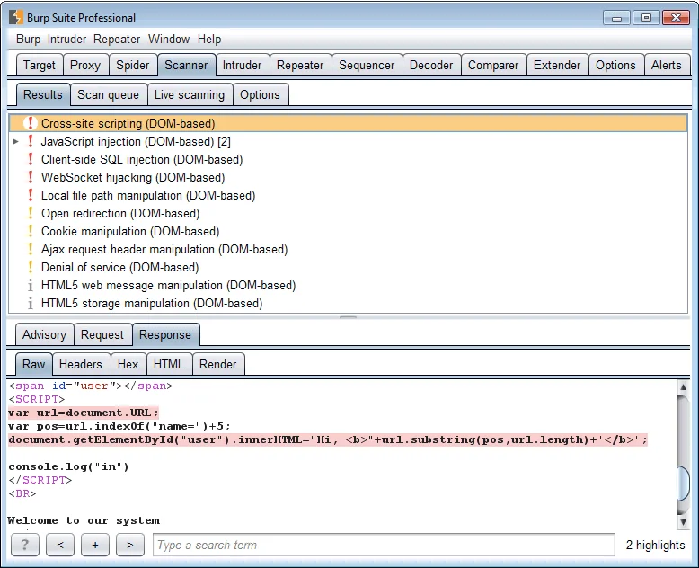This screenshot has height=568, width=699.
Task: Select the Client-side SQL injection (DOM-based) issue
Action: [x=348, y=159]
